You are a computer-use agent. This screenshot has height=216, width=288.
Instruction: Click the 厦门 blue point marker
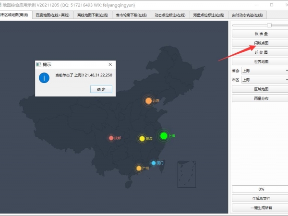[x=154, y=163]
